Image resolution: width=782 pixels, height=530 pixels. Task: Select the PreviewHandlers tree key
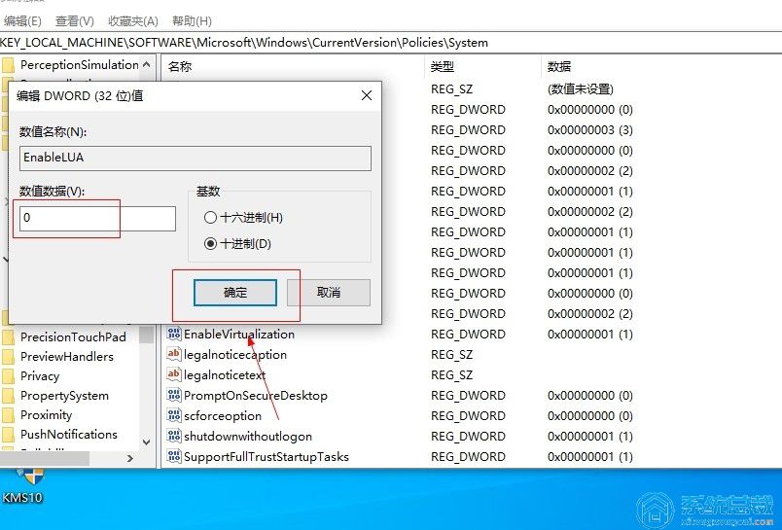tap(67, 357)
